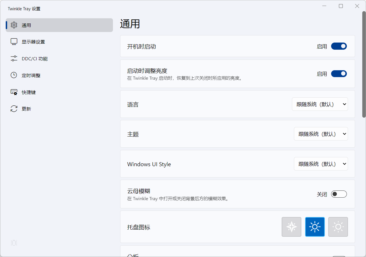Click the bug icon in the sidebar
The image size is (366, 257).
(14, 243)
